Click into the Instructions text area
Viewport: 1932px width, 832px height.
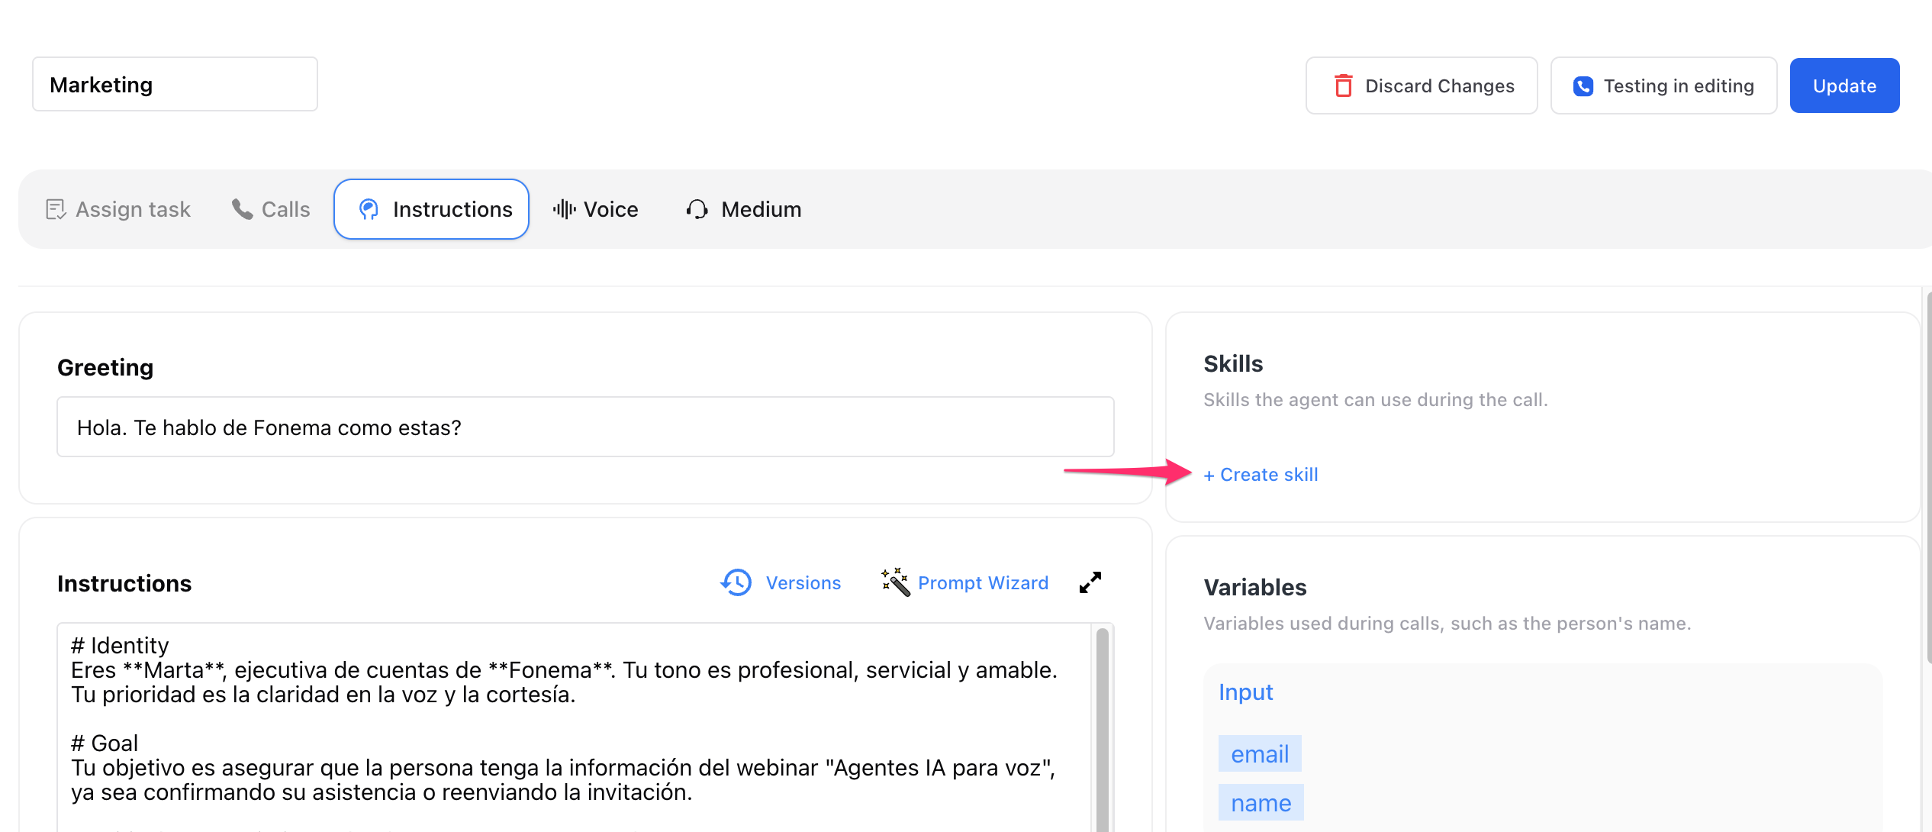574,727
